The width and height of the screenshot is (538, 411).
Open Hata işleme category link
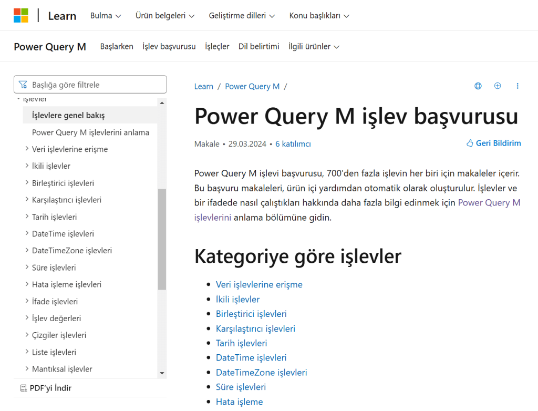click(x=239, y=402)
